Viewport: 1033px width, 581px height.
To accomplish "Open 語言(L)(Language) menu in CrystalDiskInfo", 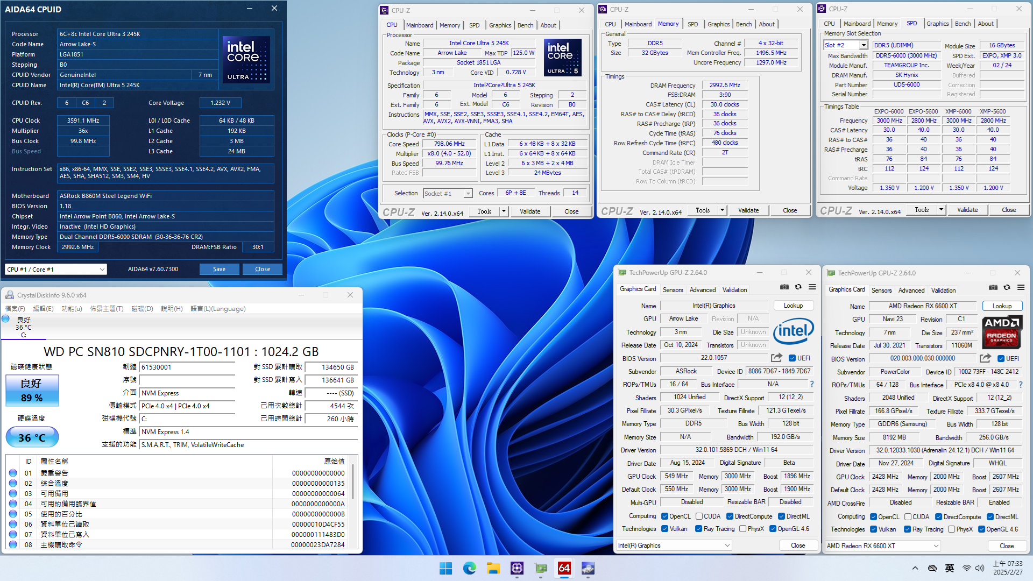I will pos(218,309).
